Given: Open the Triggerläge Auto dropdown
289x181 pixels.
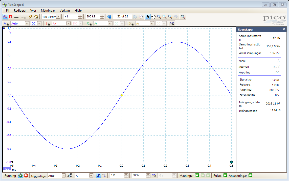Looking at the screenshot, I should (x=63, y=175).
